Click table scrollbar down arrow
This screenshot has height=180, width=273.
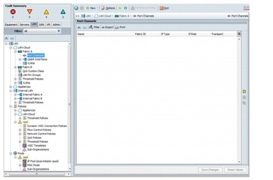239,162
